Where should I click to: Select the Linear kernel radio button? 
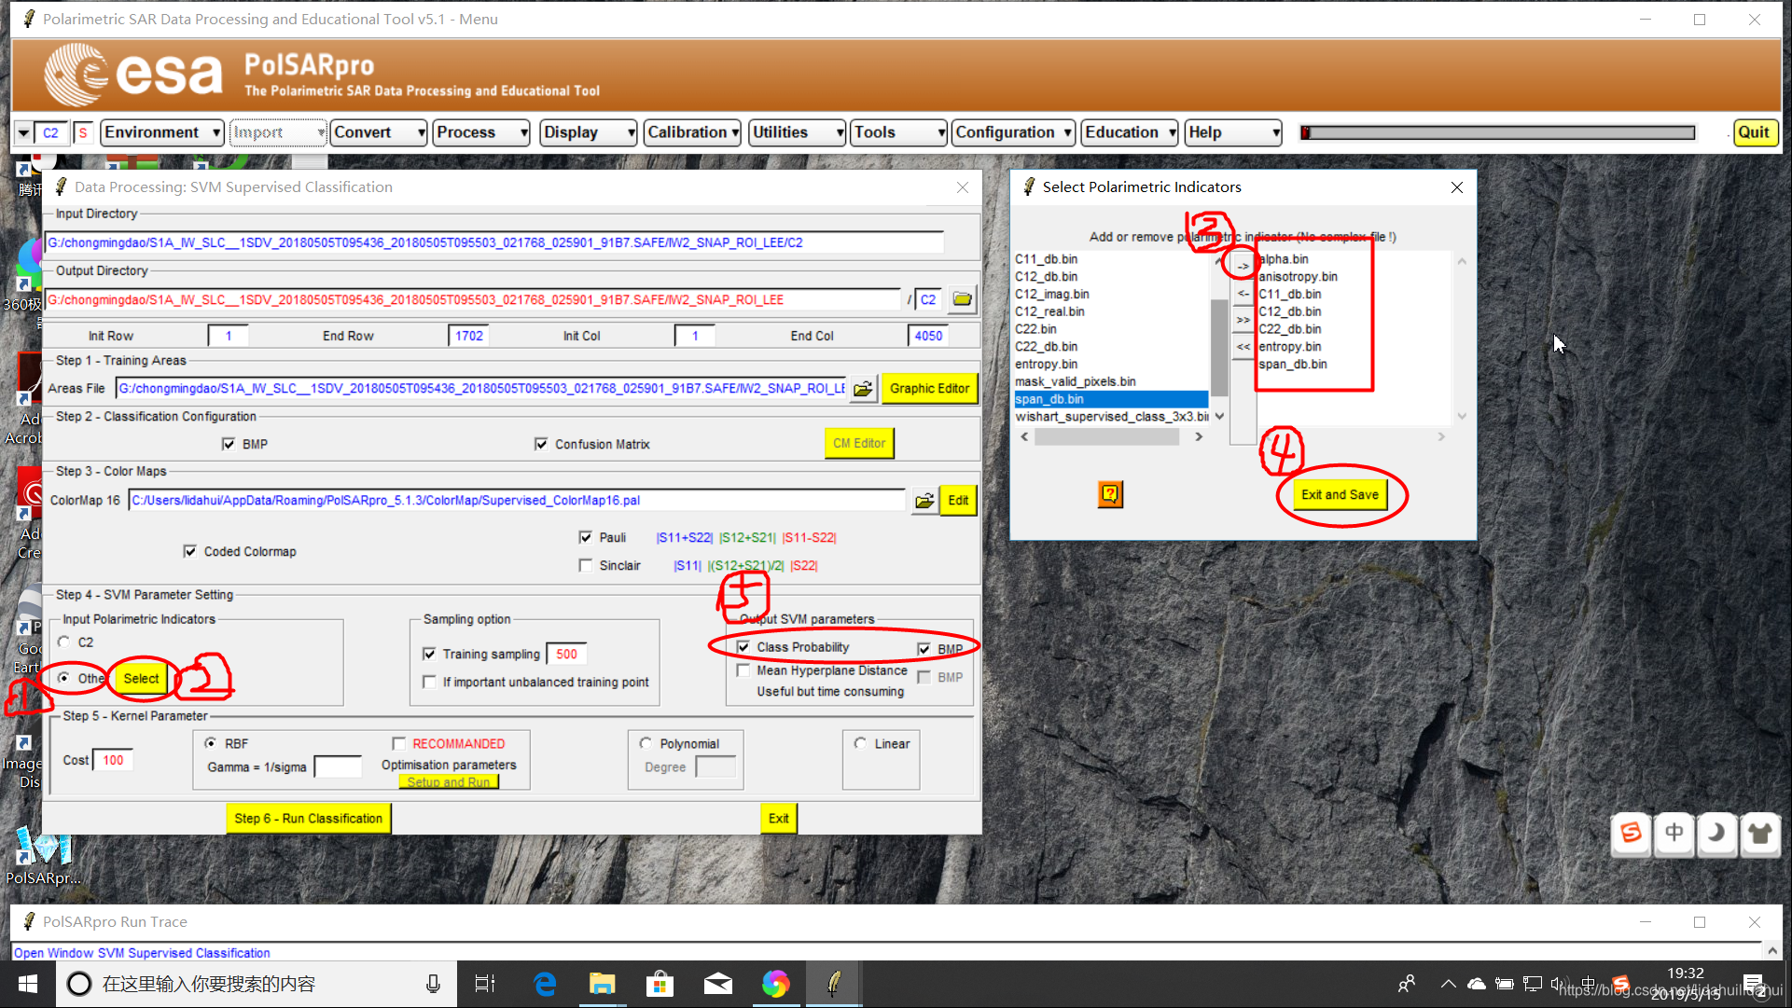point(860,743)
